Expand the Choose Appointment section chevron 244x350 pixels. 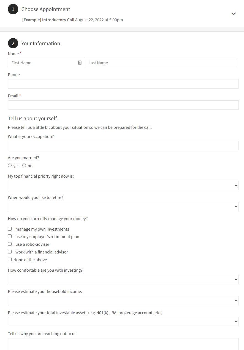click(x=234, y=14)
